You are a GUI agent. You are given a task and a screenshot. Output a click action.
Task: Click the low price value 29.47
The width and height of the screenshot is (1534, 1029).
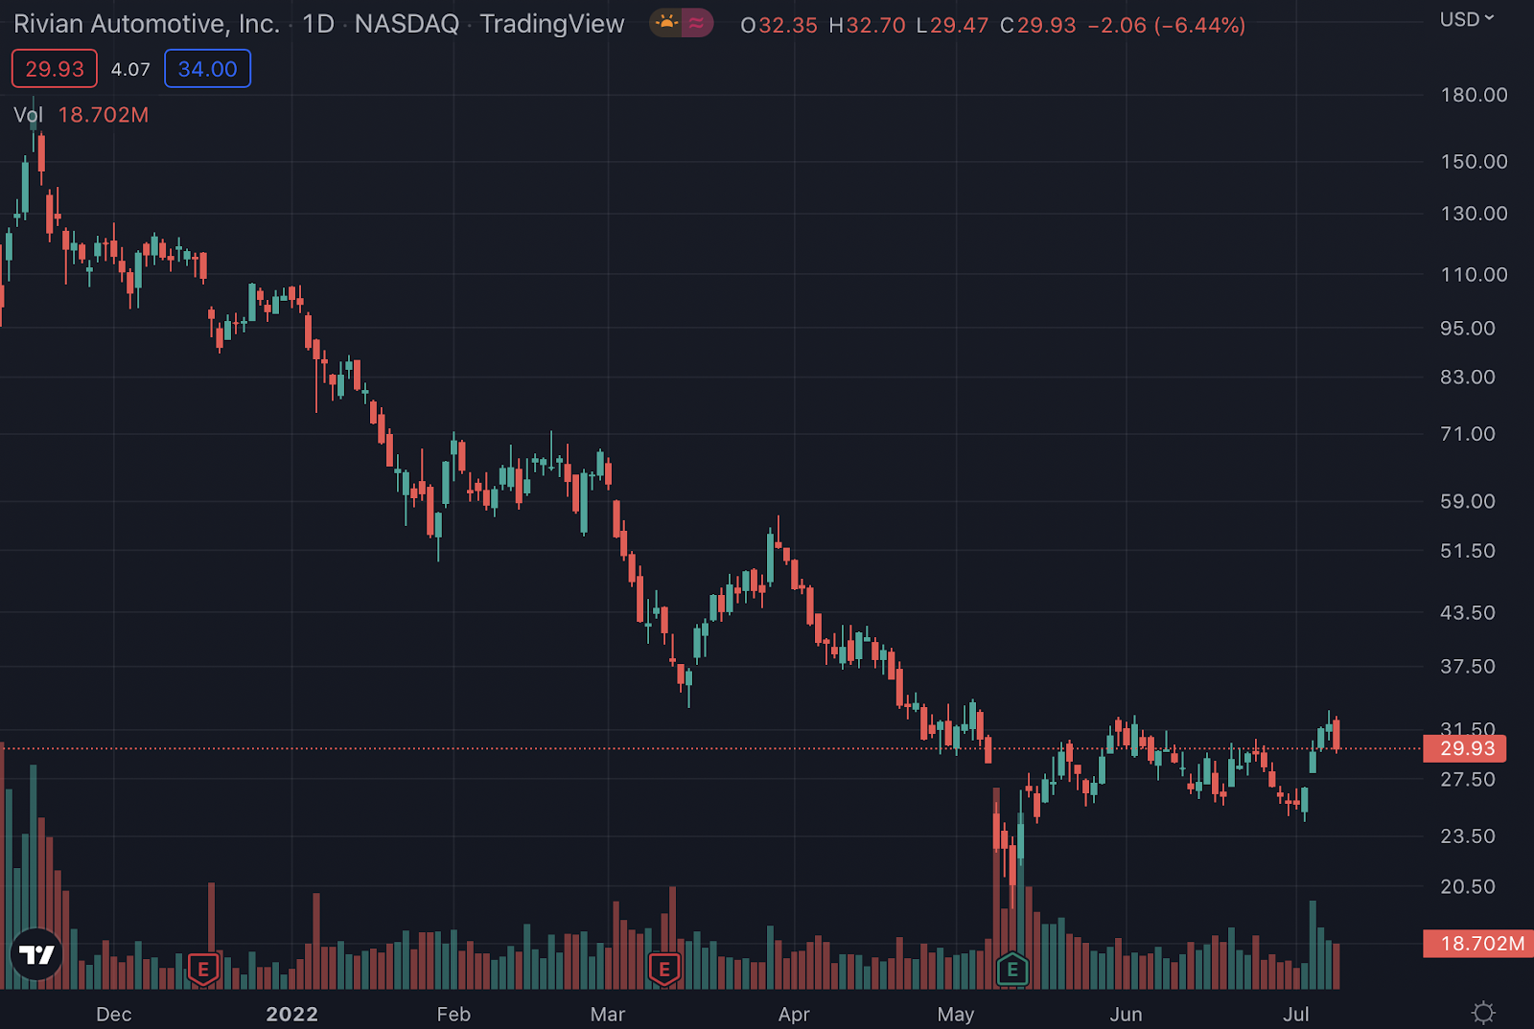(x=959, y=25)
